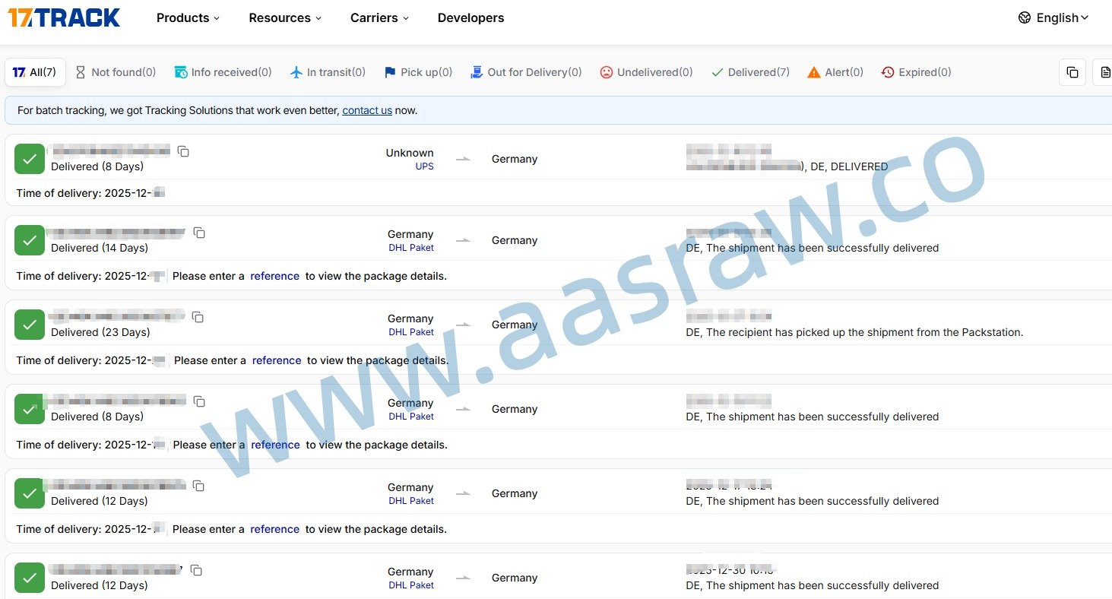Viewport: 1112px width, 599px height.
Task: Expand the Carriers dropdown menu
Action: tap(379, 17)
